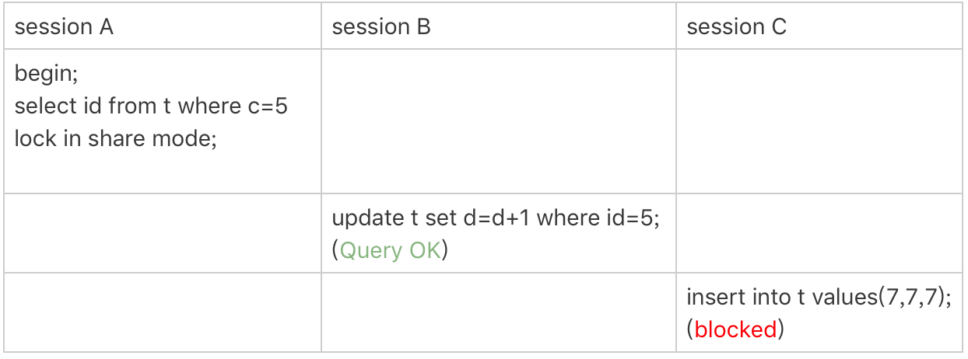Click the green 'Query OK' text
This screenshot has height=359, width=968.
[x=391, y=251]
